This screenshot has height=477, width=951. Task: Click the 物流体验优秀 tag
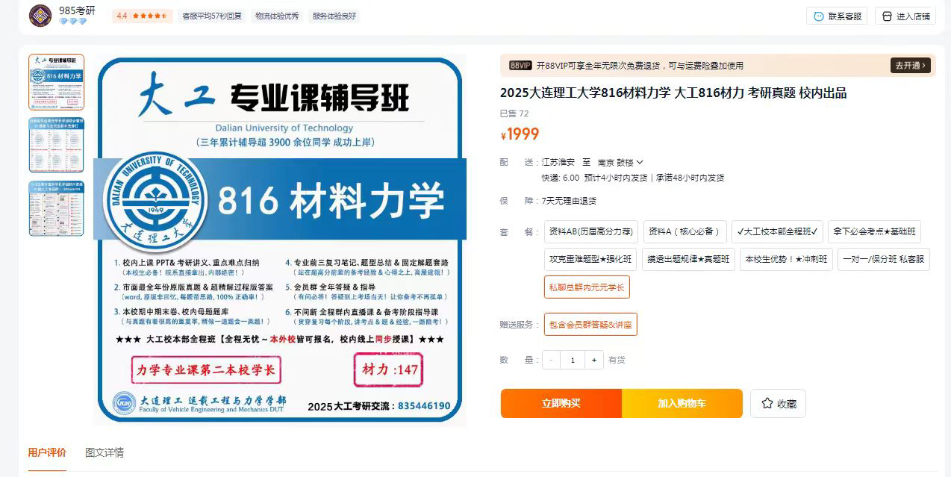pos(277,16)
